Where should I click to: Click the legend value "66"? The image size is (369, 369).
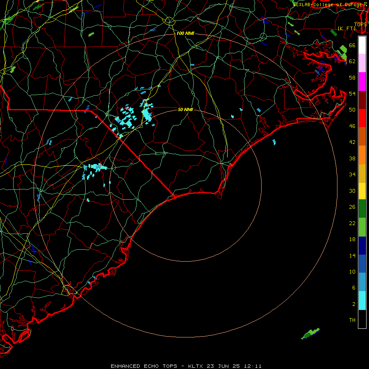click(352, 45)
